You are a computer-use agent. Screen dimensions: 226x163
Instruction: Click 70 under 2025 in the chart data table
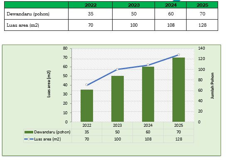coord(179,132)
